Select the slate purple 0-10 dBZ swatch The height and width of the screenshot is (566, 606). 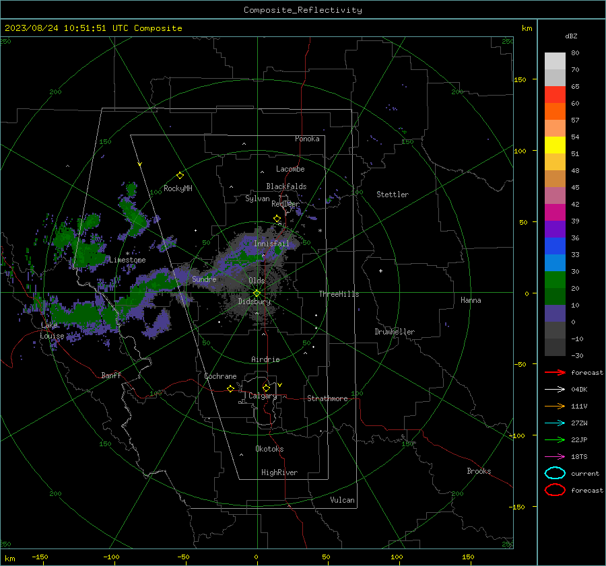coord(555,313)
